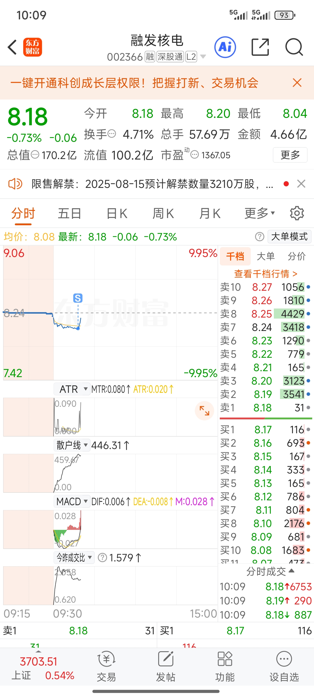The image size is (314, 699).
Task: Select the 卖3 8.20 order row
Action: click(266, 381)
